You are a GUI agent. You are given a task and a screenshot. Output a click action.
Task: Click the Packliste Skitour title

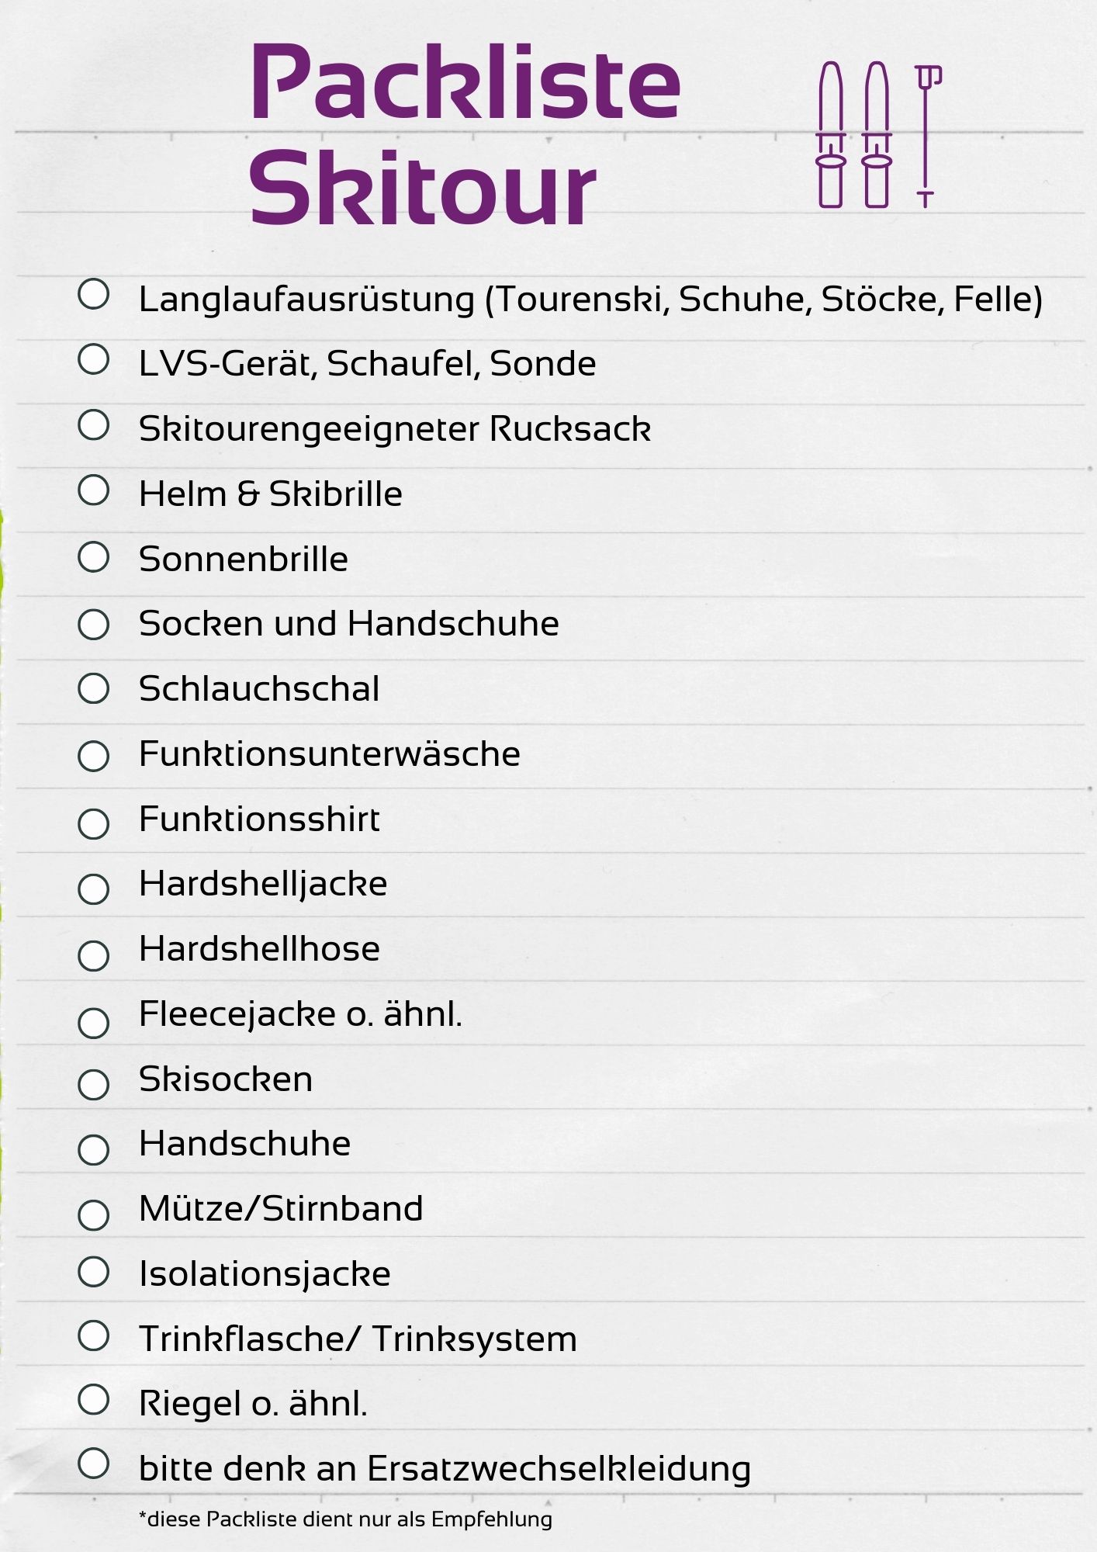tap(464, 133)
